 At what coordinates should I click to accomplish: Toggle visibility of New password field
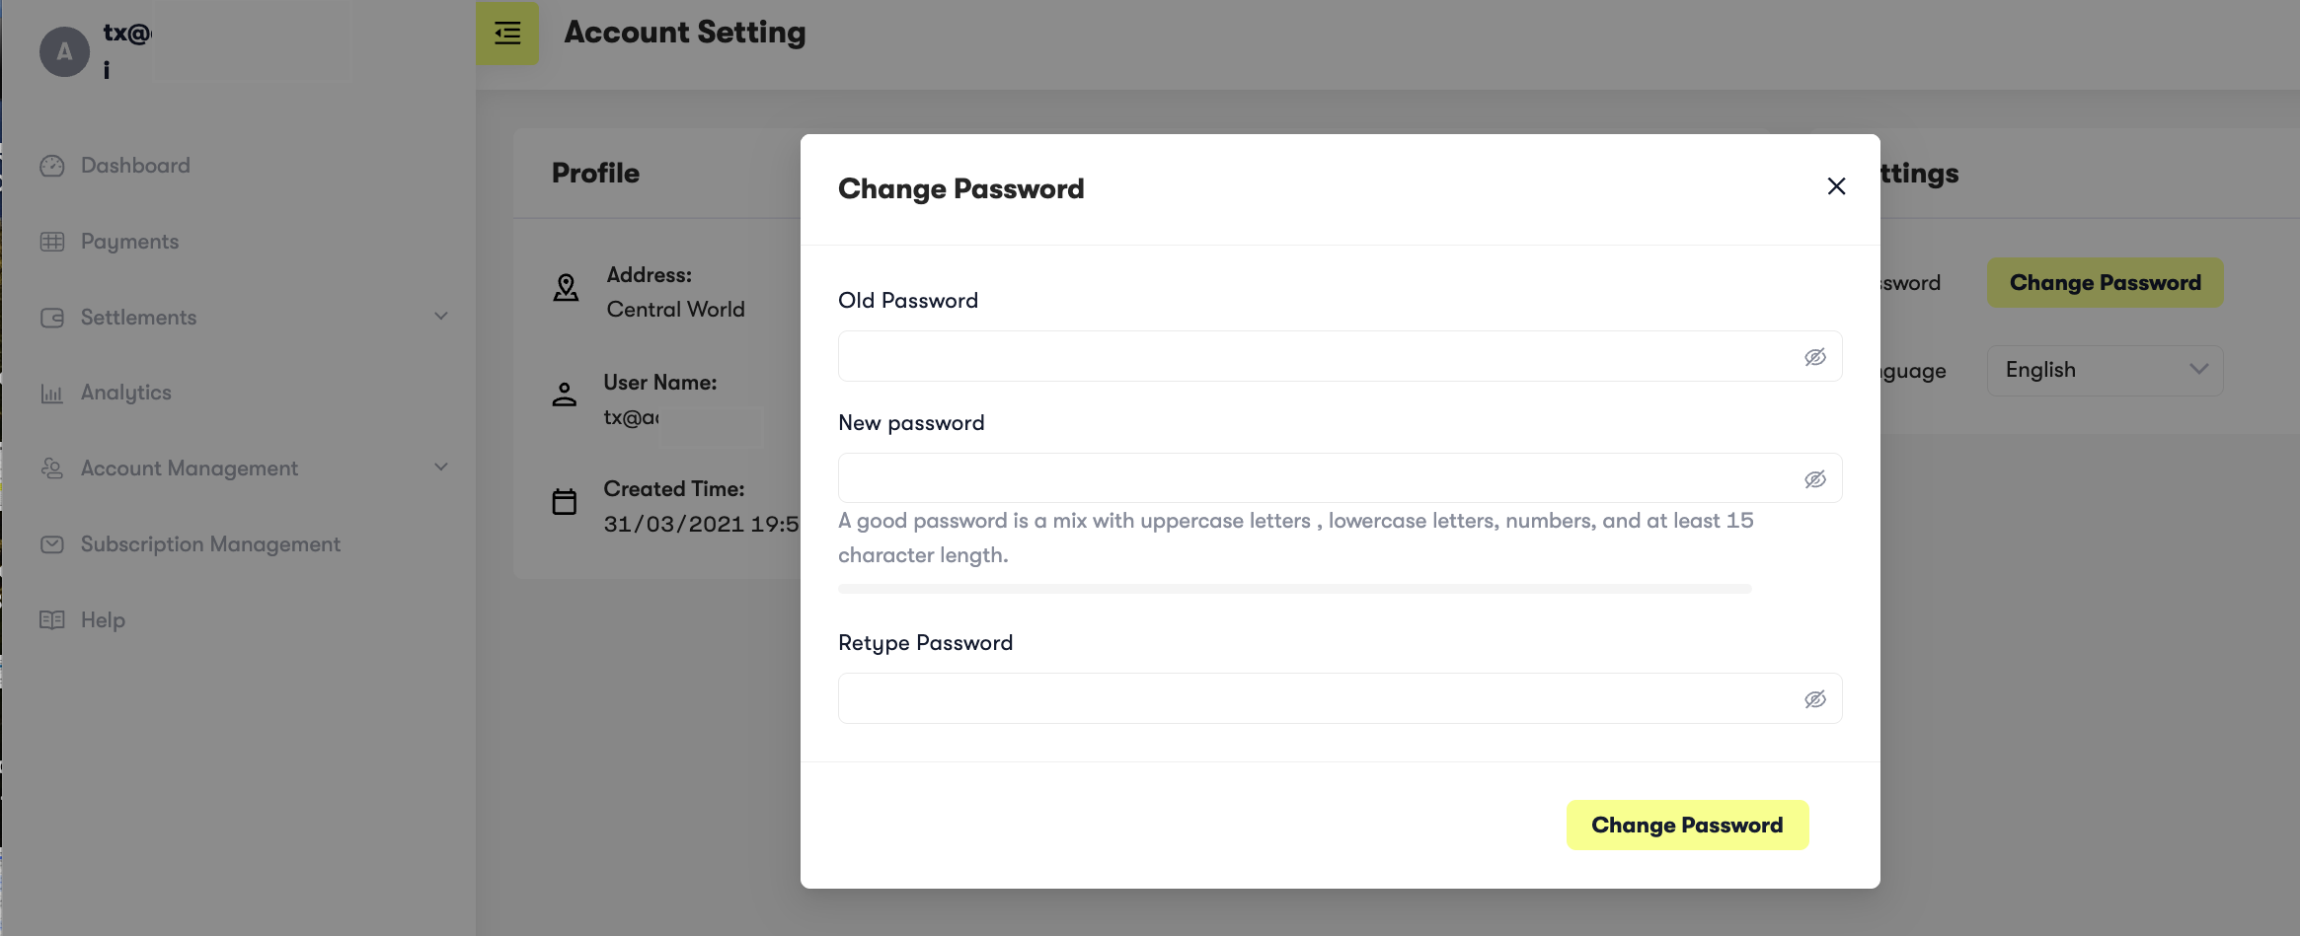click(1814, 479)
